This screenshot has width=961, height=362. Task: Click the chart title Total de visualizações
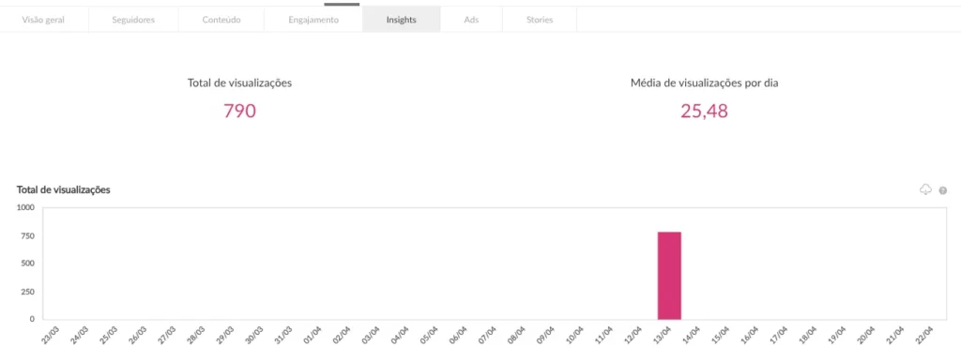[x=63, y=189]
